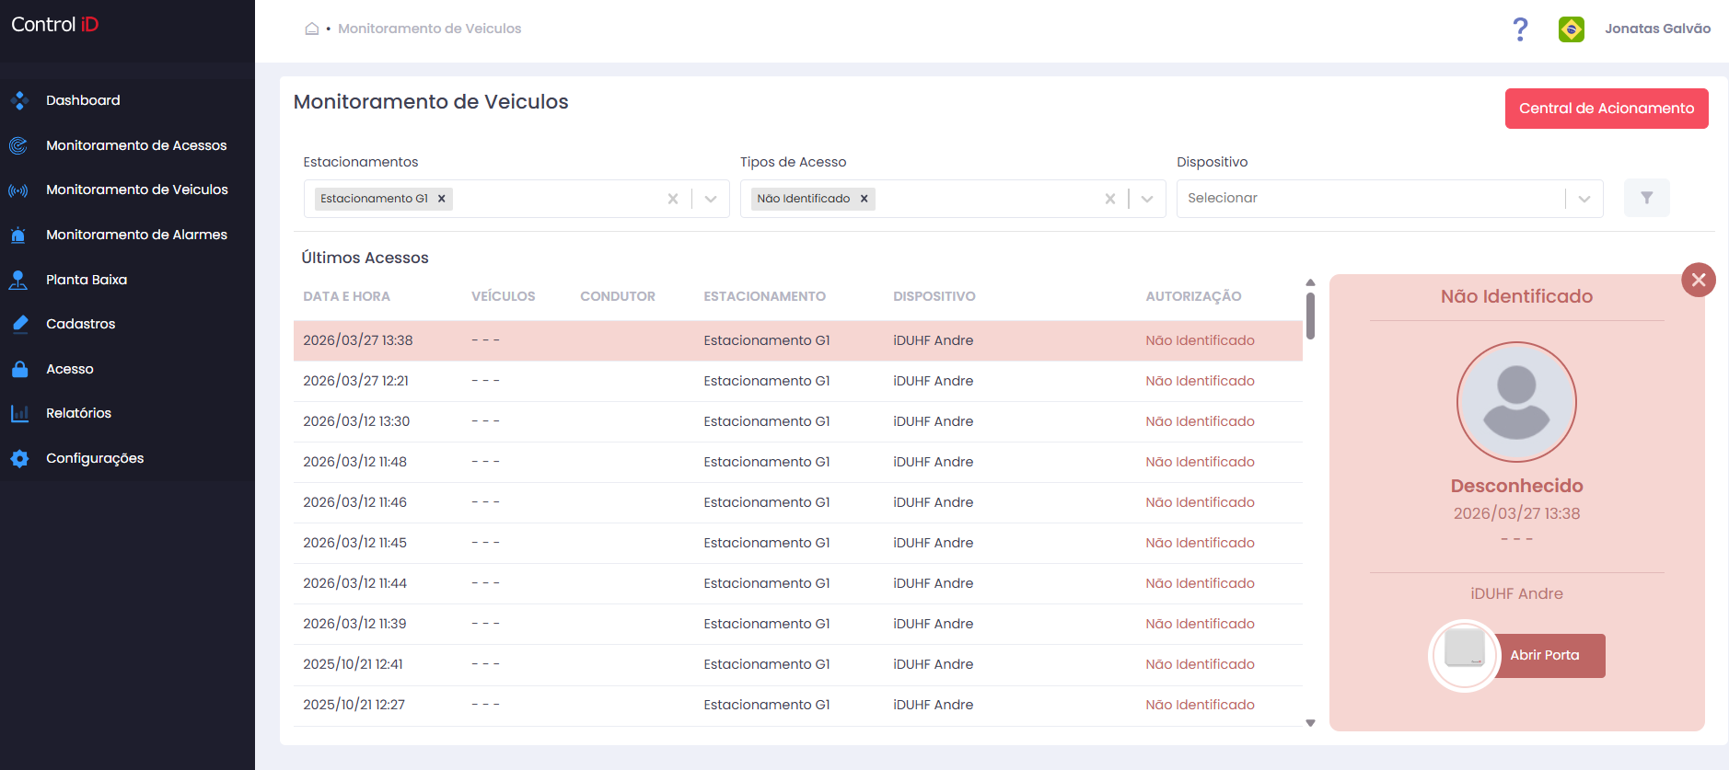Click the table scrollbar thumb
1729x770 pixels.
pyautogui.click(x=1310, y=316)
